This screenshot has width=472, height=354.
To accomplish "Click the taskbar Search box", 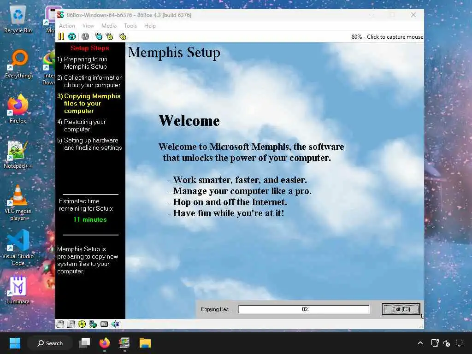I will click(50, 343).
